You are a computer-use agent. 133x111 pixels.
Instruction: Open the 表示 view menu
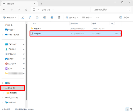(87, 17)
